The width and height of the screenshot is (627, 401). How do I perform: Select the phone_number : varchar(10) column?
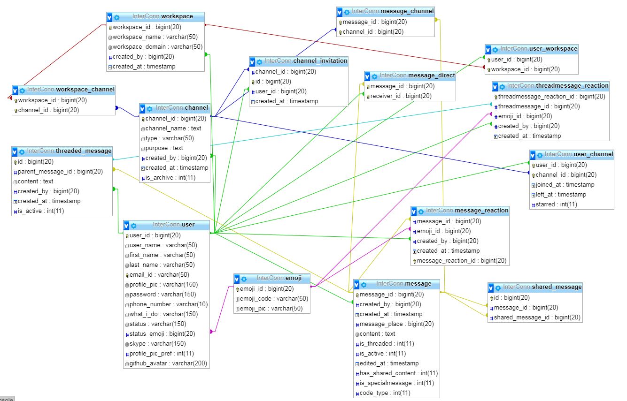167,304
